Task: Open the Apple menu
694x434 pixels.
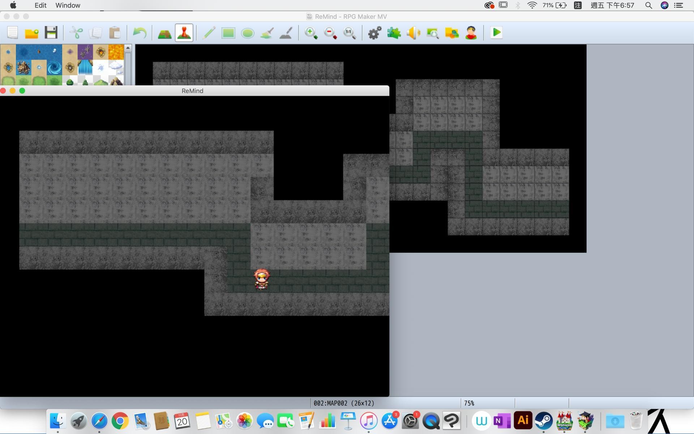Action: pyautogui.click(x=13, y=5)
